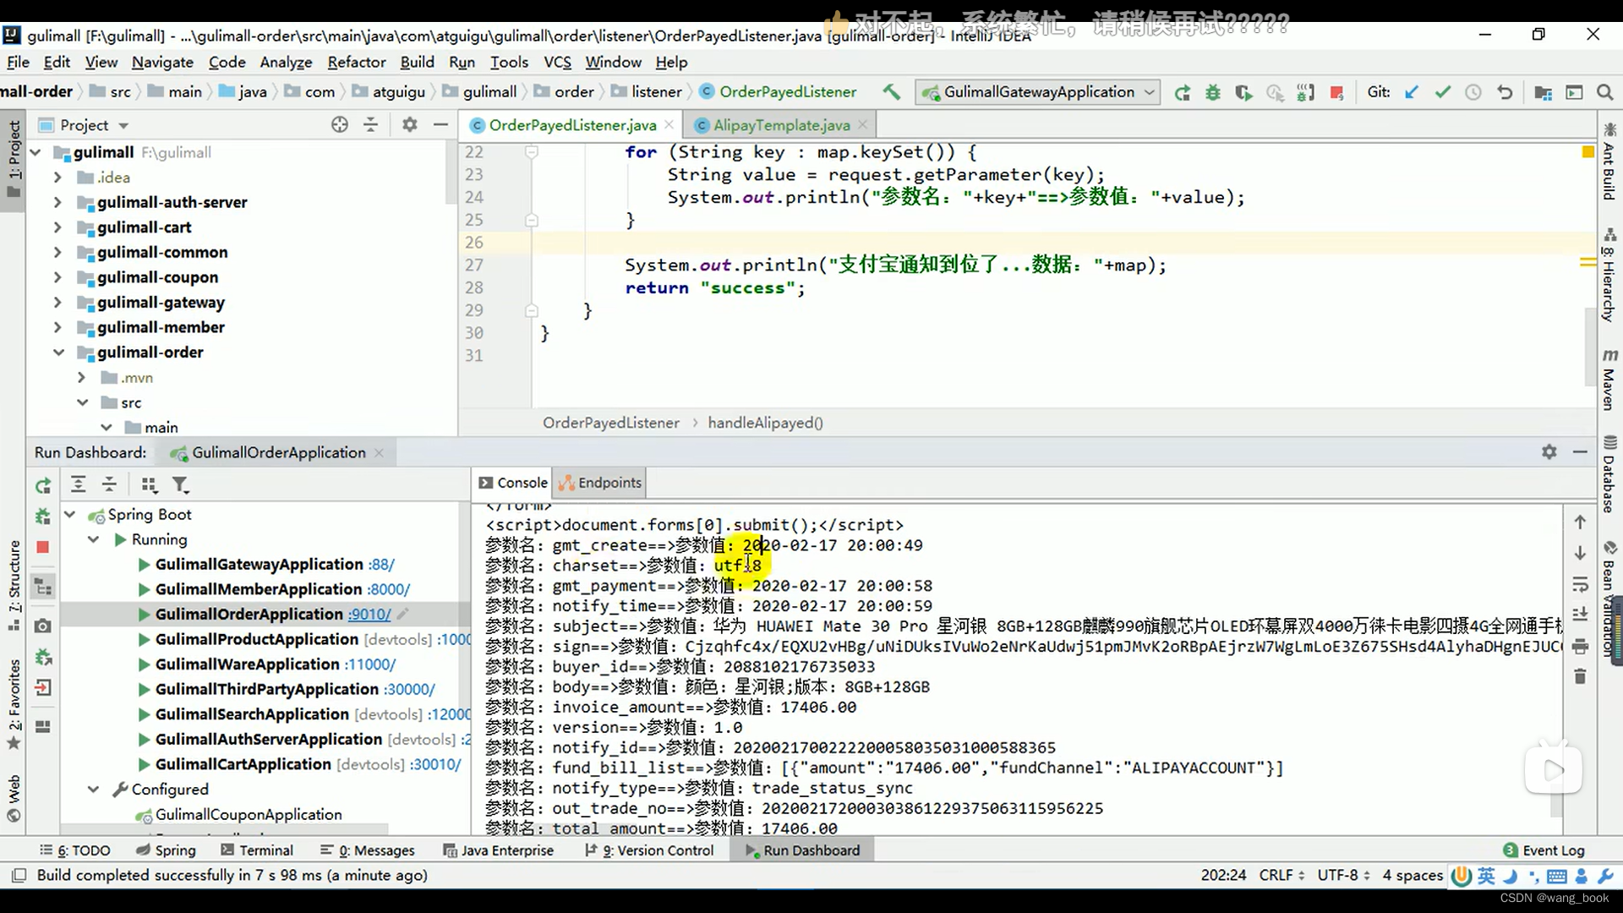Hide the Project panel with minus icon
The width and height of the screenshot is (1623, 913).
440,125
